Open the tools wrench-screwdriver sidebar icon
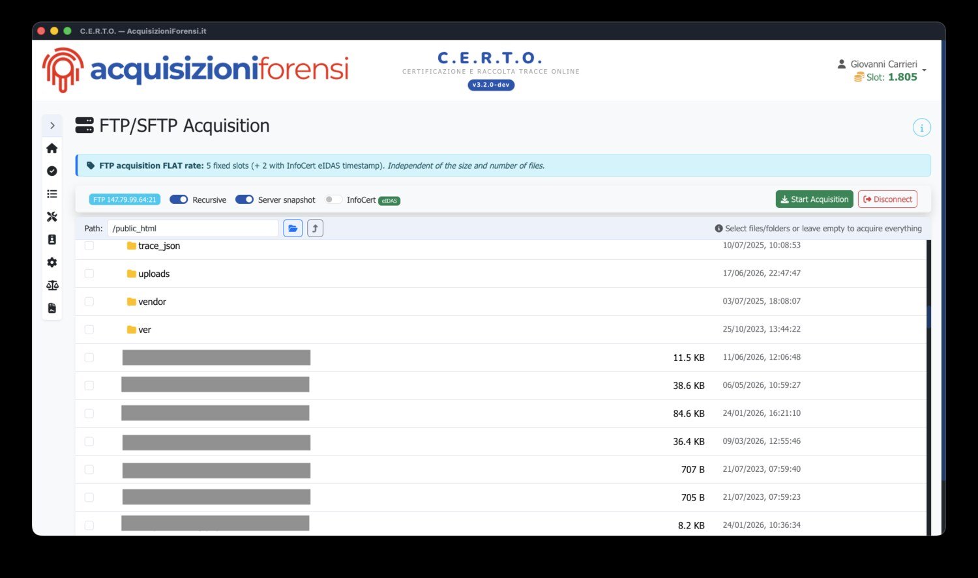Image resolution: width=978 pixels, height=578 pixels. click(x=52, y=217)
